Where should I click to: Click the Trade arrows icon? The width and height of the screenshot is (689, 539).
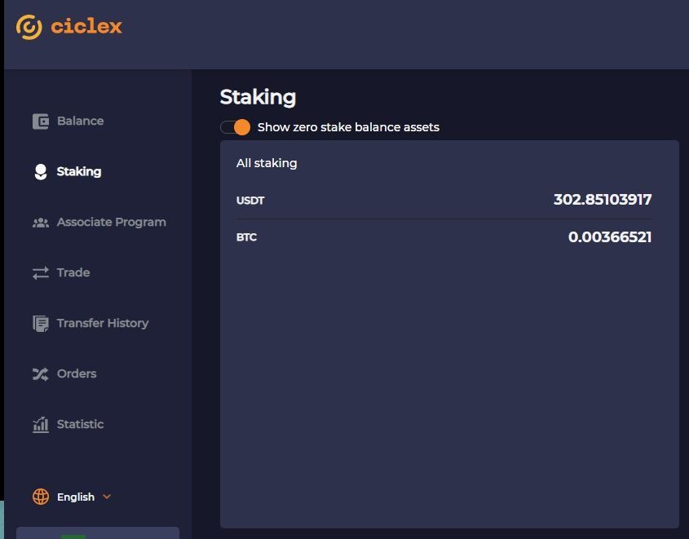pos(40,273)
